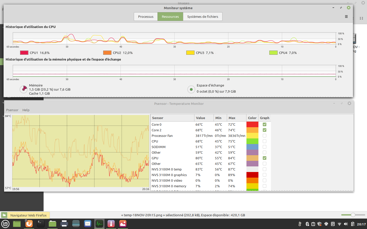Click the file manager zoom slider
The height and width of the screenshot is (229, 367).
(x=353, y=215)
